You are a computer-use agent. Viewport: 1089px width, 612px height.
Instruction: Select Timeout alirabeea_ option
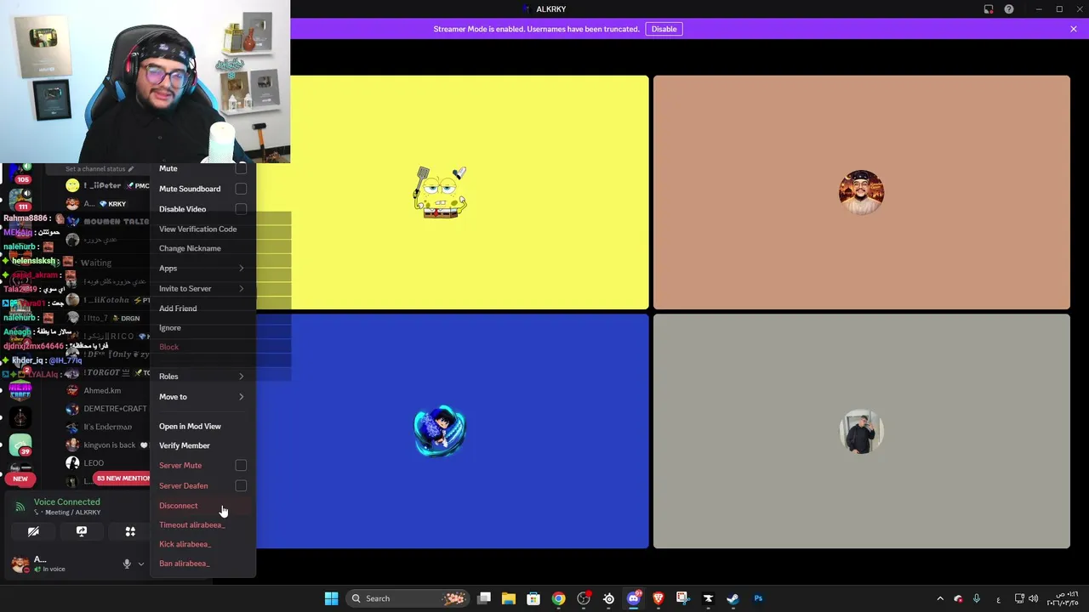[192, 525]
